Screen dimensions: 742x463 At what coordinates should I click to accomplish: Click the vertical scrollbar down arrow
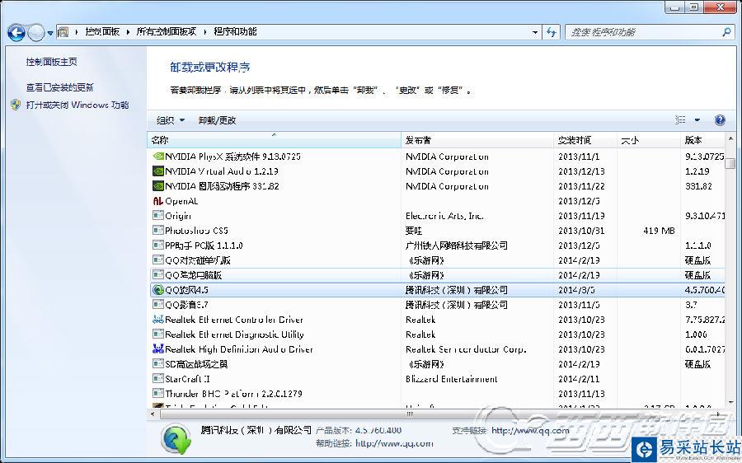[x=730, y=402]
